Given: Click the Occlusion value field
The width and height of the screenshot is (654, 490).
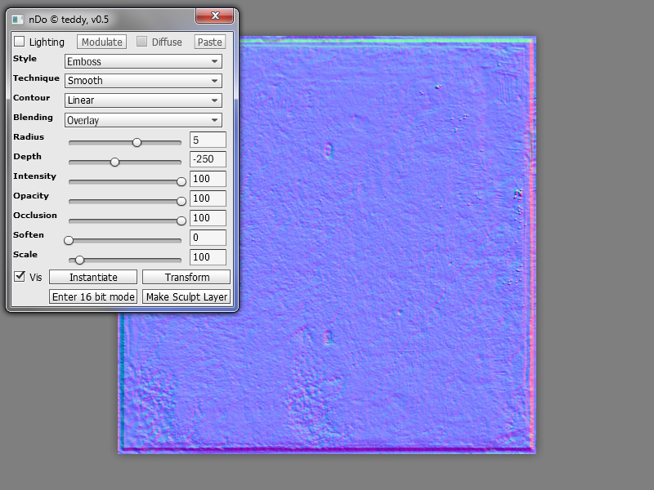Looking at the screenshot, I should click(208, 218).
